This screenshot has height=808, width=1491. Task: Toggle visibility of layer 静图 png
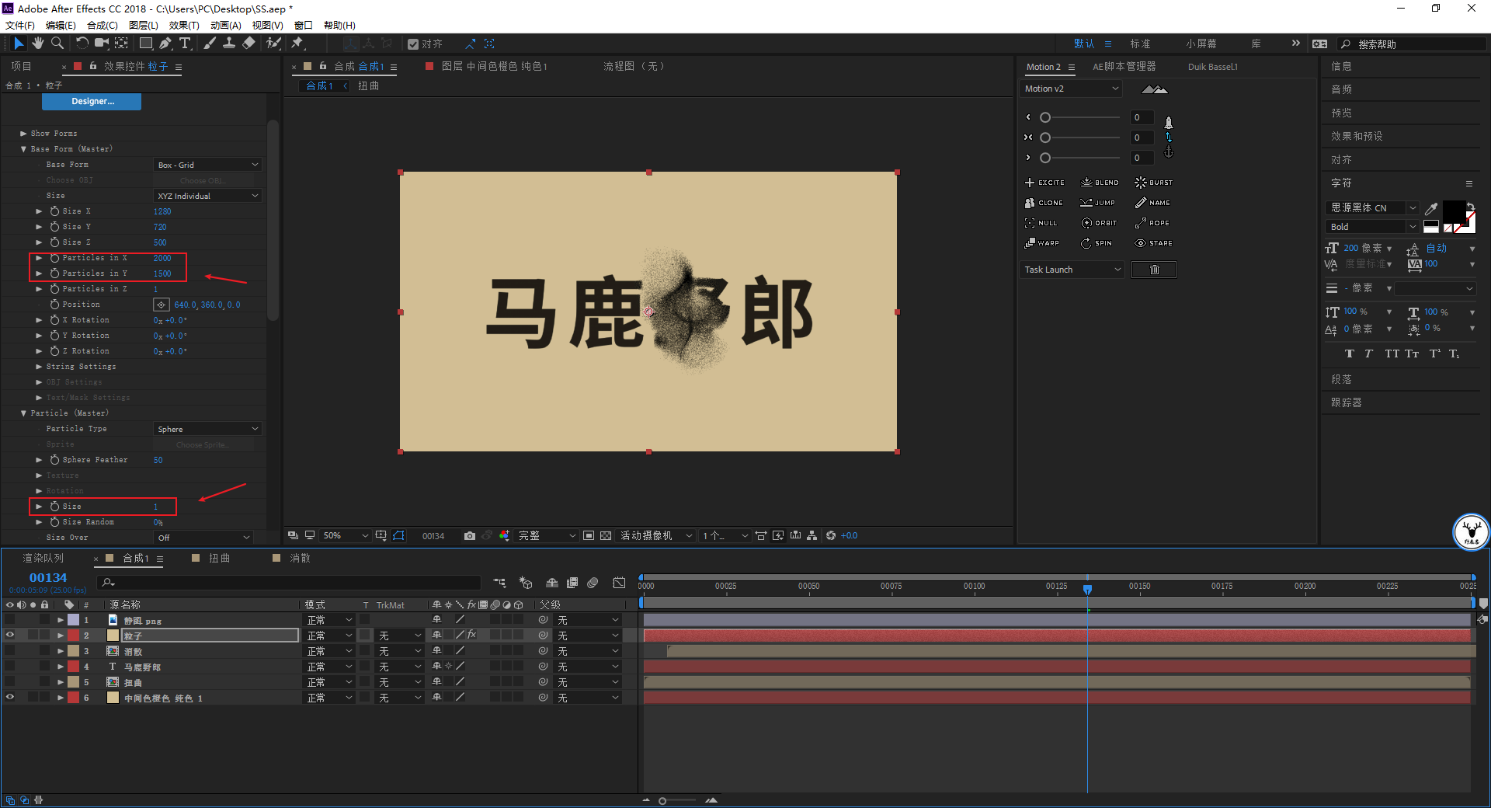(10, 620)
